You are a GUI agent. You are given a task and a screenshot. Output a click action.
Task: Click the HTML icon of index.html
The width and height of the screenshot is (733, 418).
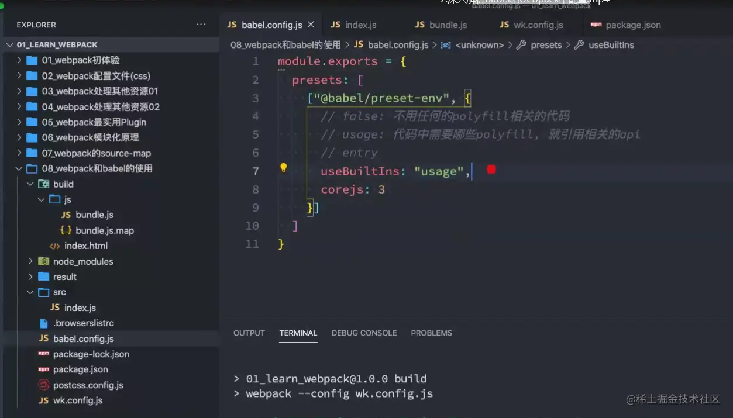[x=54, y=246]
